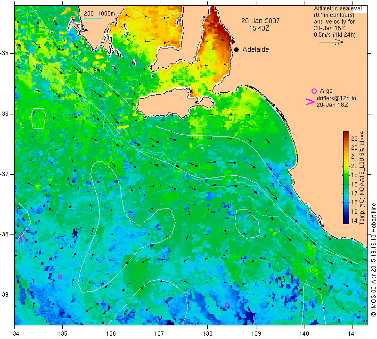Viewport: 377px width, 339px height.
Task: Click the Altimetric sealevel legend title
Action: click(337, 8)
